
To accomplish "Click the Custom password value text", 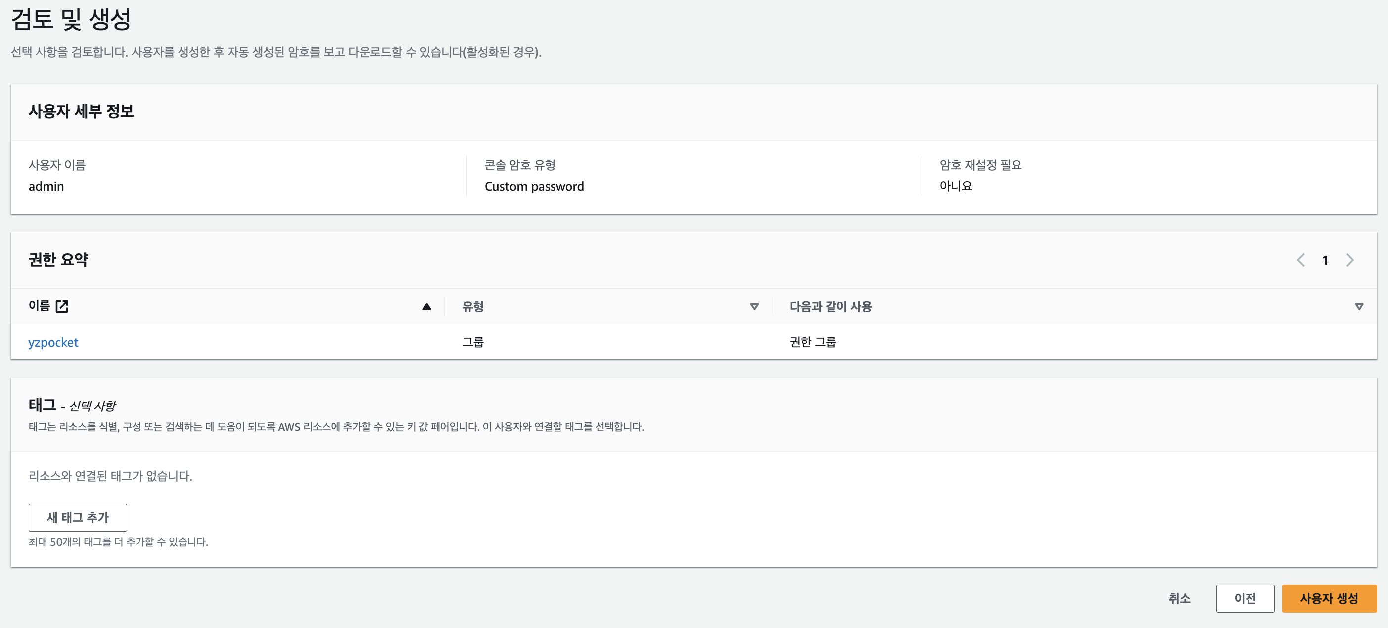I will coord(533,186).
